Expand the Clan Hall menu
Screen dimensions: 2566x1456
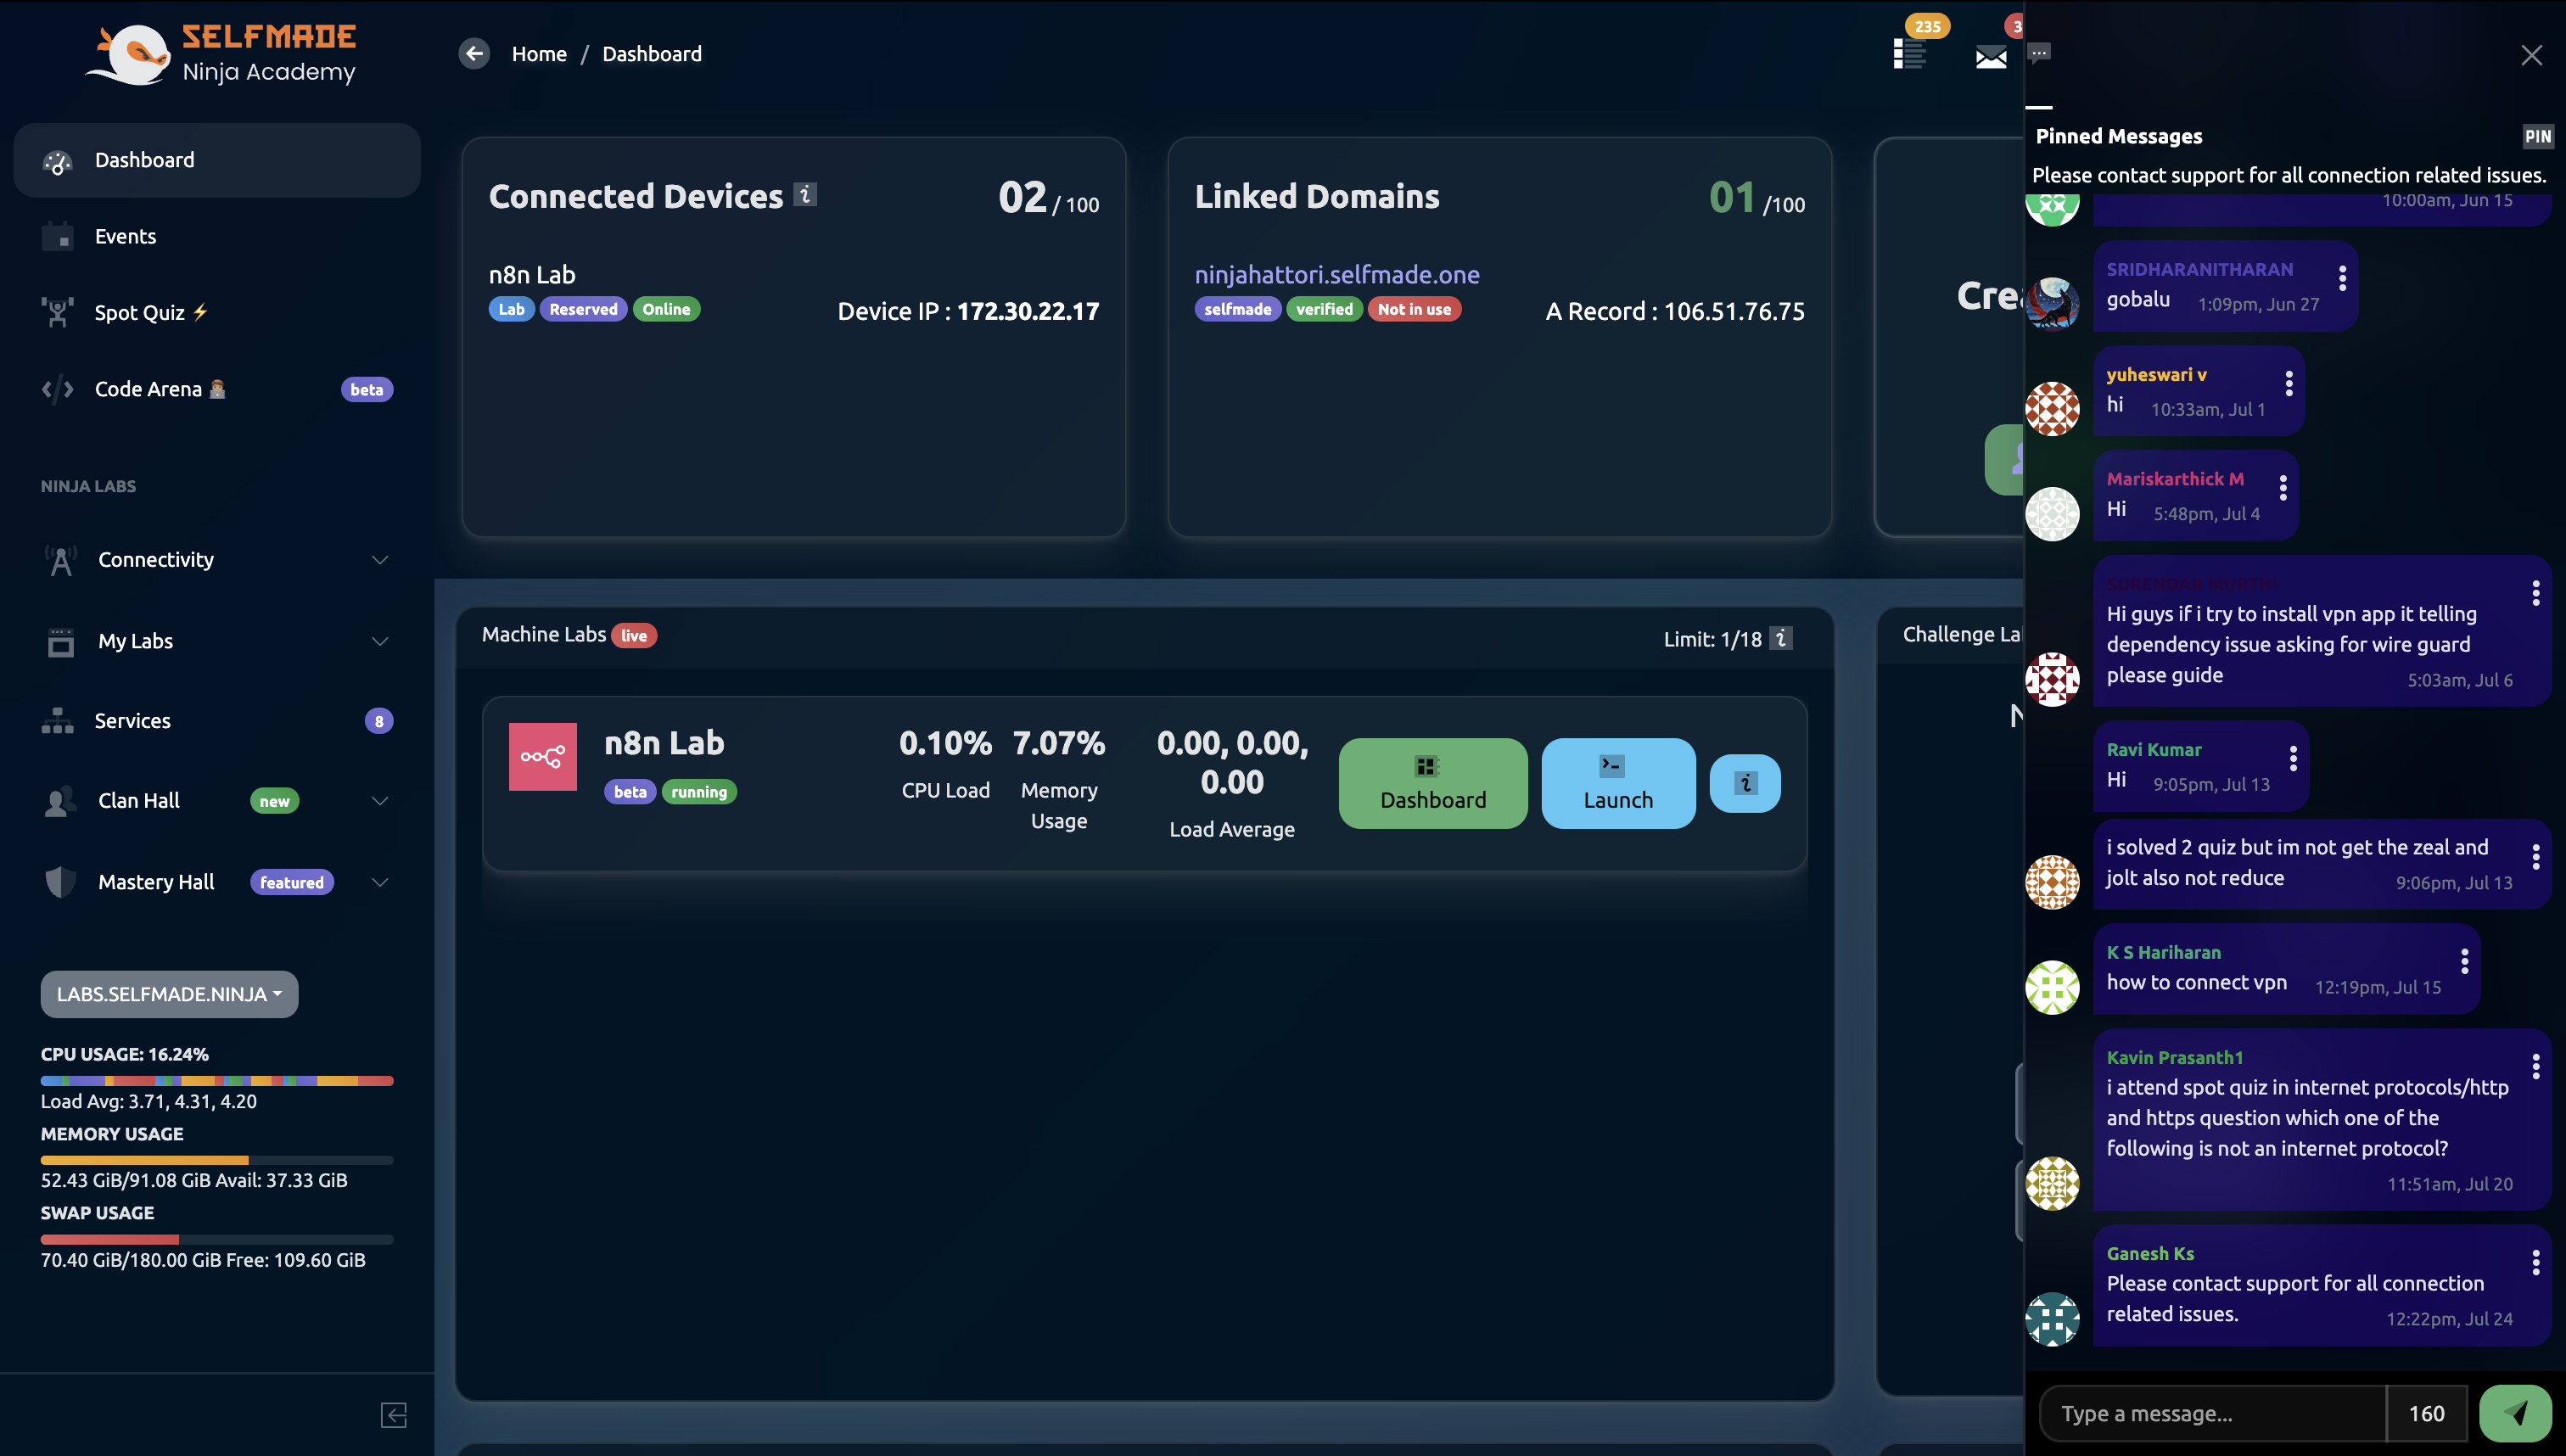point(217,801)
